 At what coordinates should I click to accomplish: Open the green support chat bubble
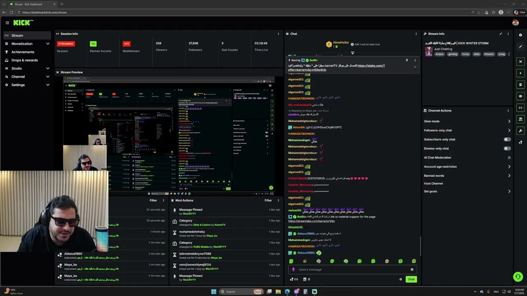click(518, 277)
